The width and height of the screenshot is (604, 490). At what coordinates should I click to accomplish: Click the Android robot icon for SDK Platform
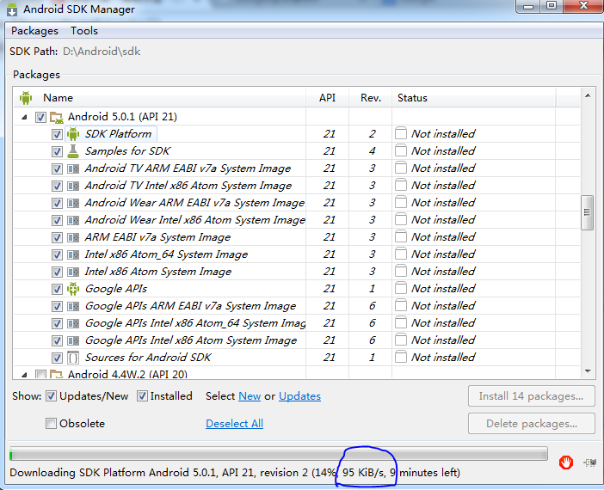coord(73,134)
